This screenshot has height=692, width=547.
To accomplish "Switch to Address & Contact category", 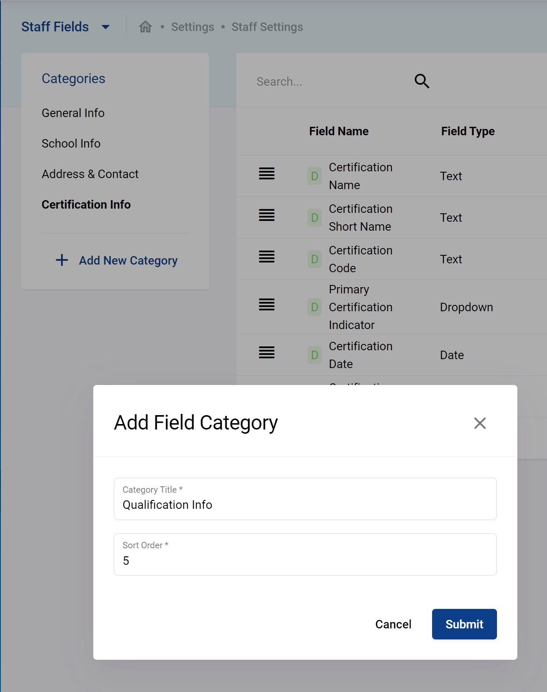I will coord(90,174).
